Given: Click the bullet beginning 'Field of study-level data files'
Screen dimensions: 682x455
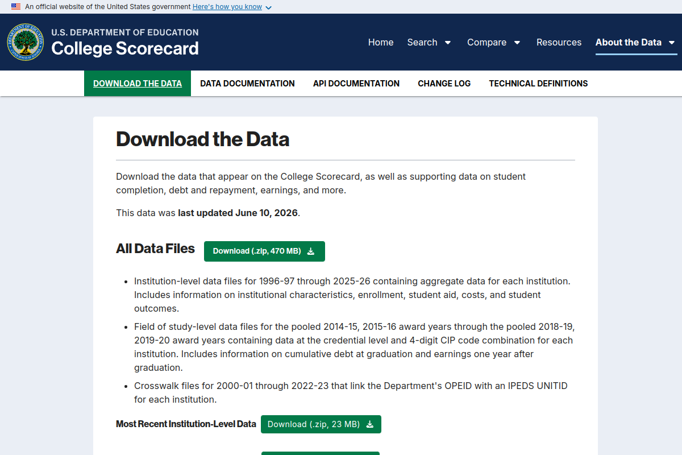Looking at the screenshot, I should coord(354,347).
